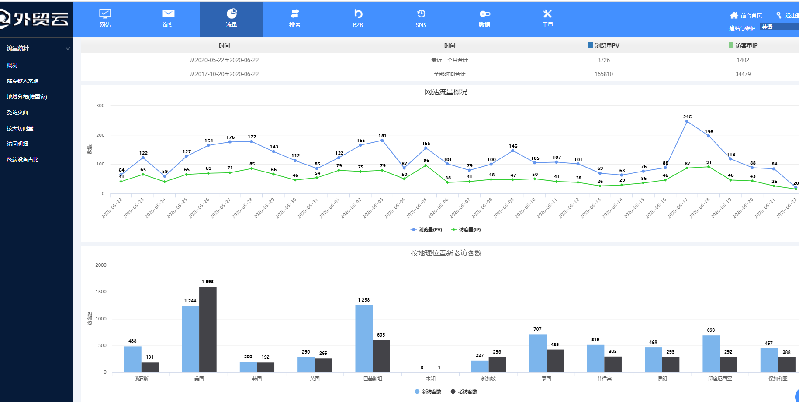Viewport: 799px width, 402px height.
Task: Open the 工具 wrench icon
Action: coord(547,14)
